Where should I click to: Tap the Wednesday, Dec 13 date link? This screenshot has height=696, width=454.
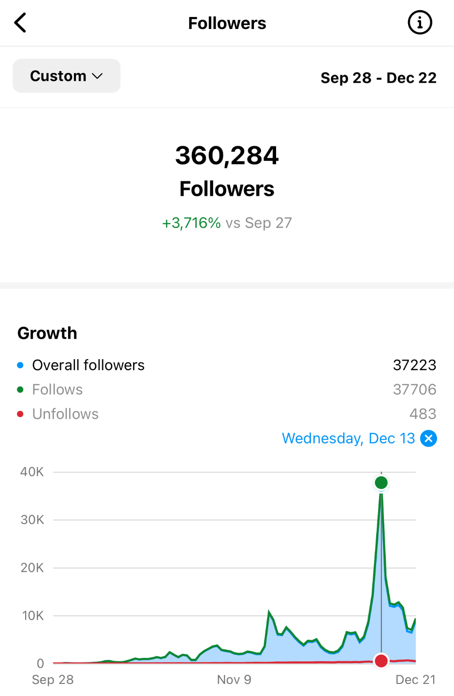click(348, 438)
